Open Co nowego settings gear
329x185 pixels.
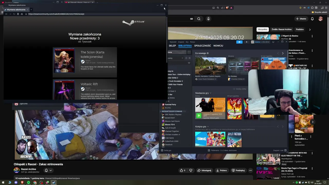pyautogui.click(x=208, y=53)
